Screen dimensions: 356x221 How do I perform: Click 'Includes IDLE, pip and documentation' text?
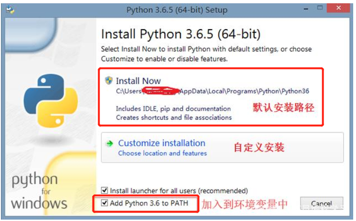click(x=173, y=109)
